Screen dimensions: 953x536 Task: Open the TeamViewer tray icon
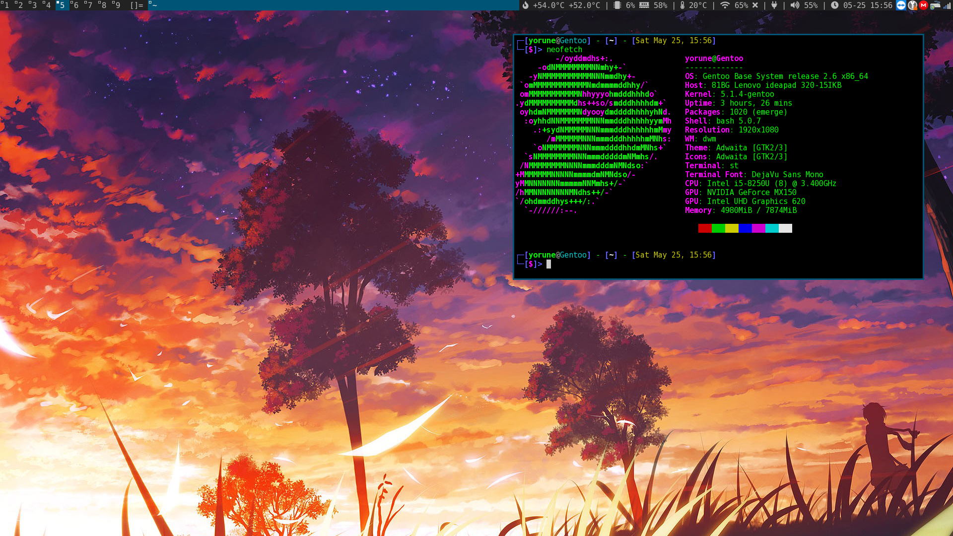(x=901, y=5)
